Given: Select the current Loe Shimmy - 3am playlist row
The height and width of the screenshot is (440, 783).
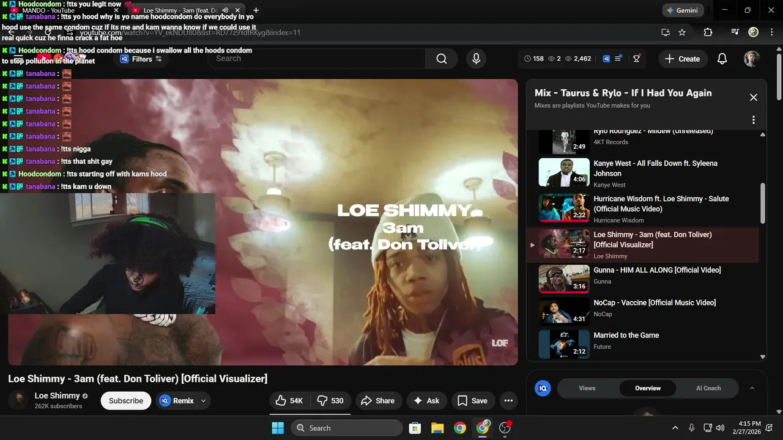Looking at the screenshot, I should [642, 244].
